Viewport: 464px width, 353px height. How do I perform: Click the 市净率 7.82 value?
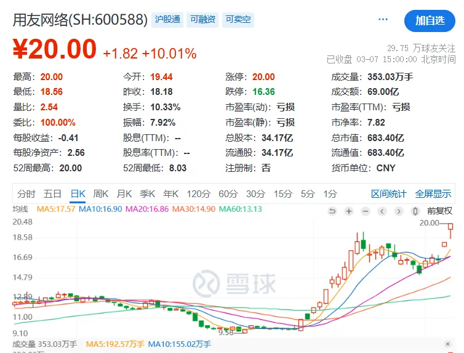point(376,123)
